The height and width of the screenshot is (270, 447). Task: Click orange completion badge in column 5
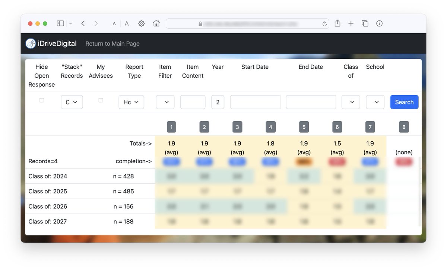tap(304, 161)
